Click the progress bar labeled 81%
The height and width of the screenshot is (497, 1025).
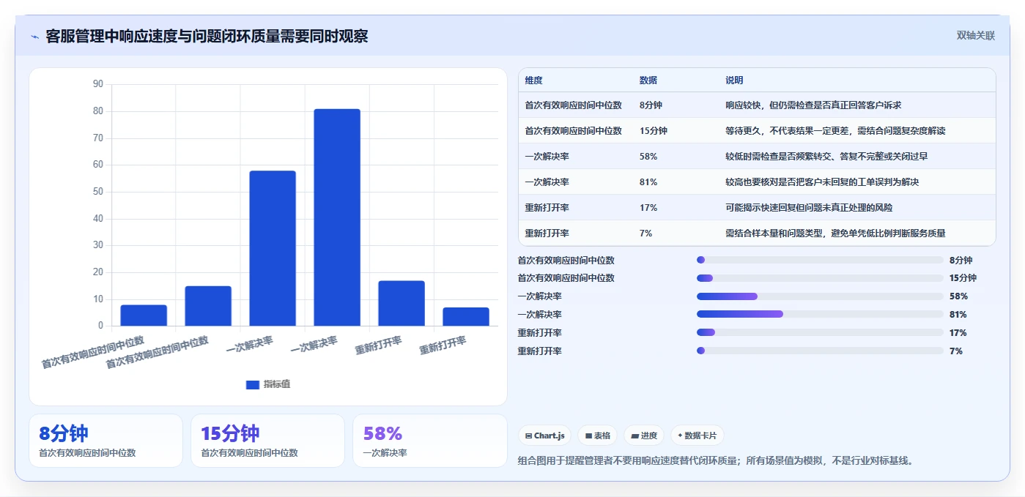(x=820, y=315)
